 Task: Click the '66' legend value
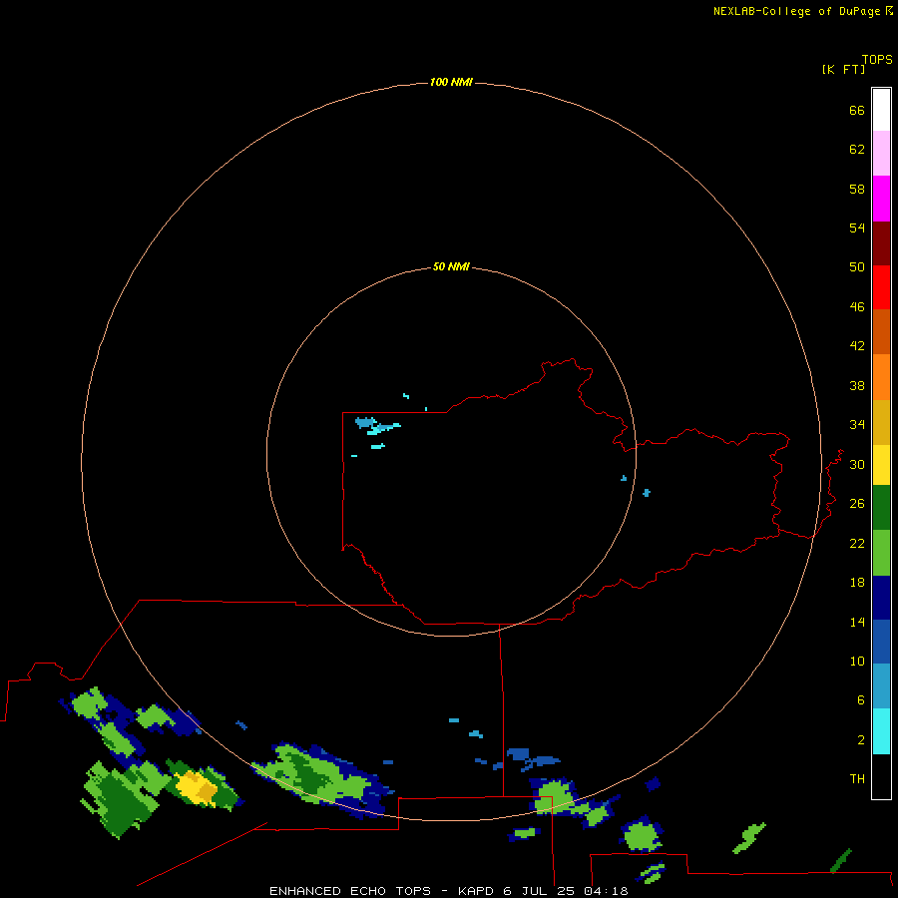tap(857, 110)
